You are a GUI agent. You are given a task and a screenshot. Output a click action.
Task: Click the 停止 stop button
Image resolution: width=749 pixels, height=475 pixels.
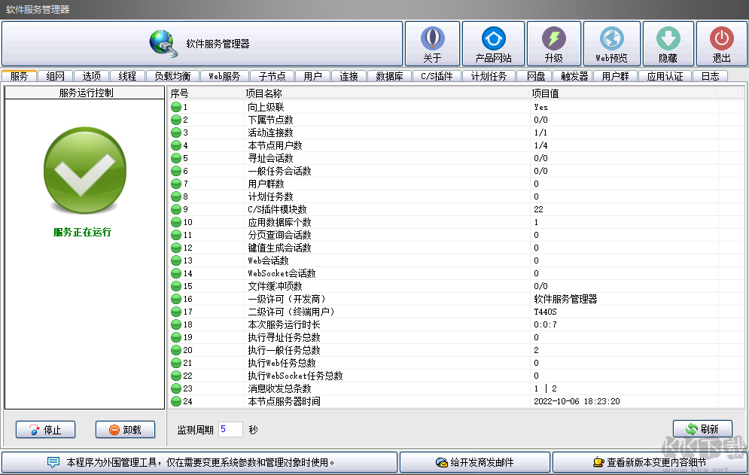tap(45, 429)
